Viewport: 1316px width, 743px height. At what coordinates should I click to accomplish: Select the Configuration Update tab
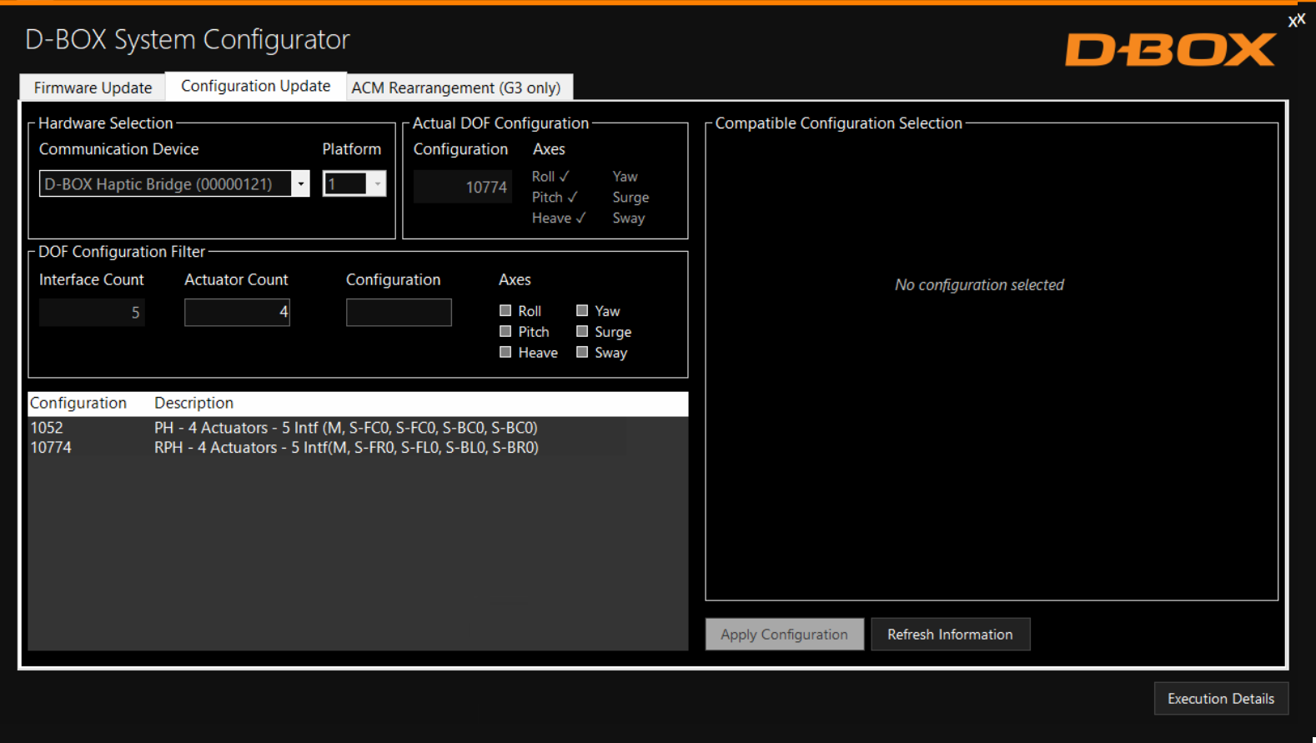[255, 86]
